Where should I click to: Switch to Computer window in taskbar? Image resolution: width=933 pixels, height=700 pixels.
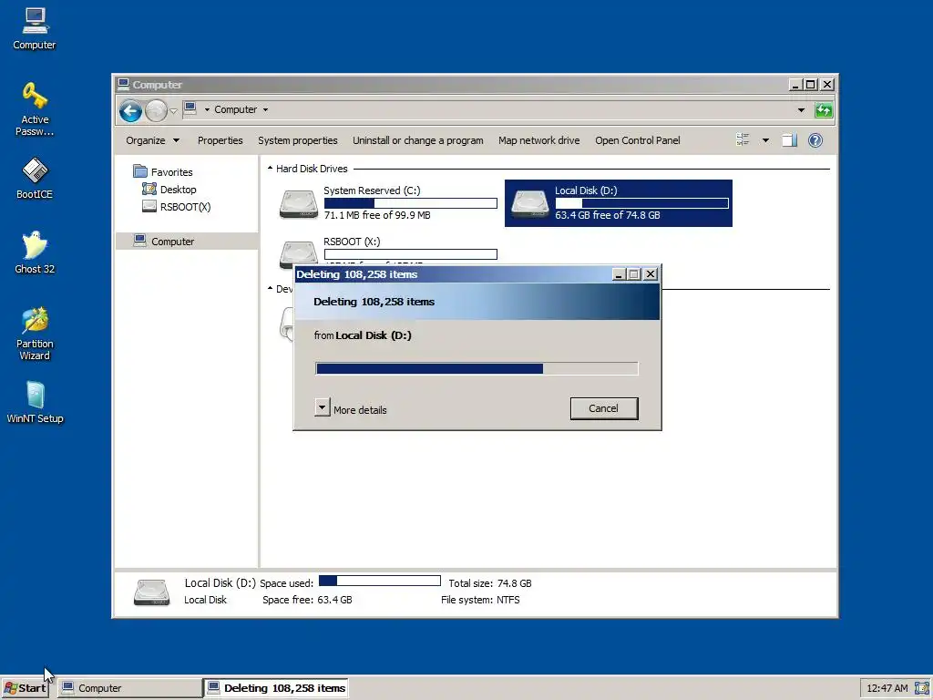(x=130, y=688)
